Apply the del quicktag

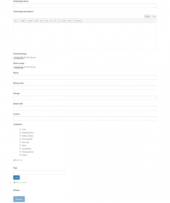point(36,21)
